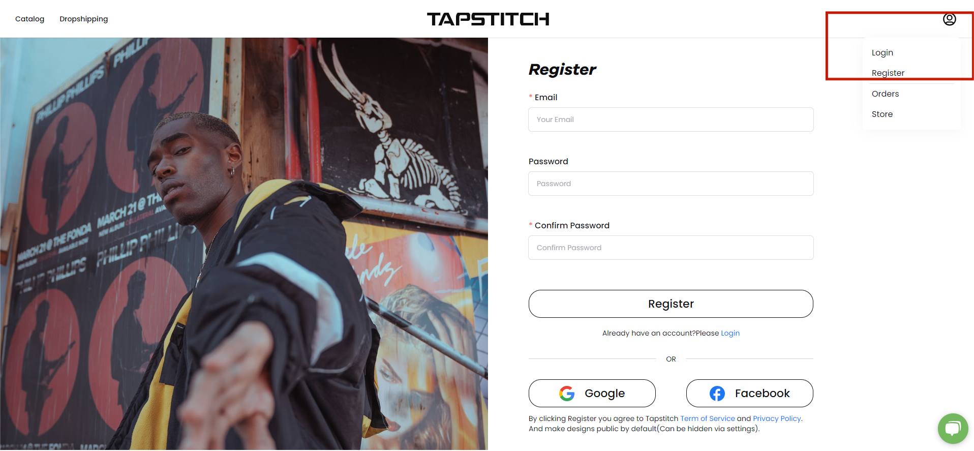This screenshot has width=974, height=451.
Task: Open the green chat support bubble
Action: coord(953,428)
